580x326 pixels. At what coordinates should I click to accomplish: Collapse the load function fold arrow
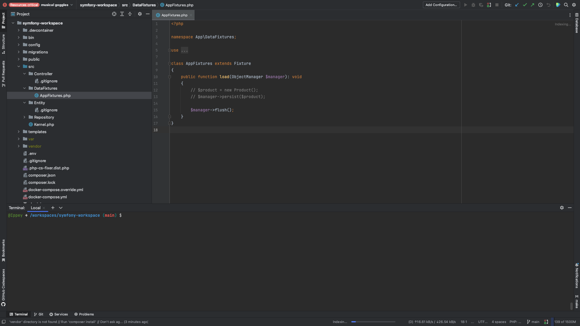[x=169, y=77]
